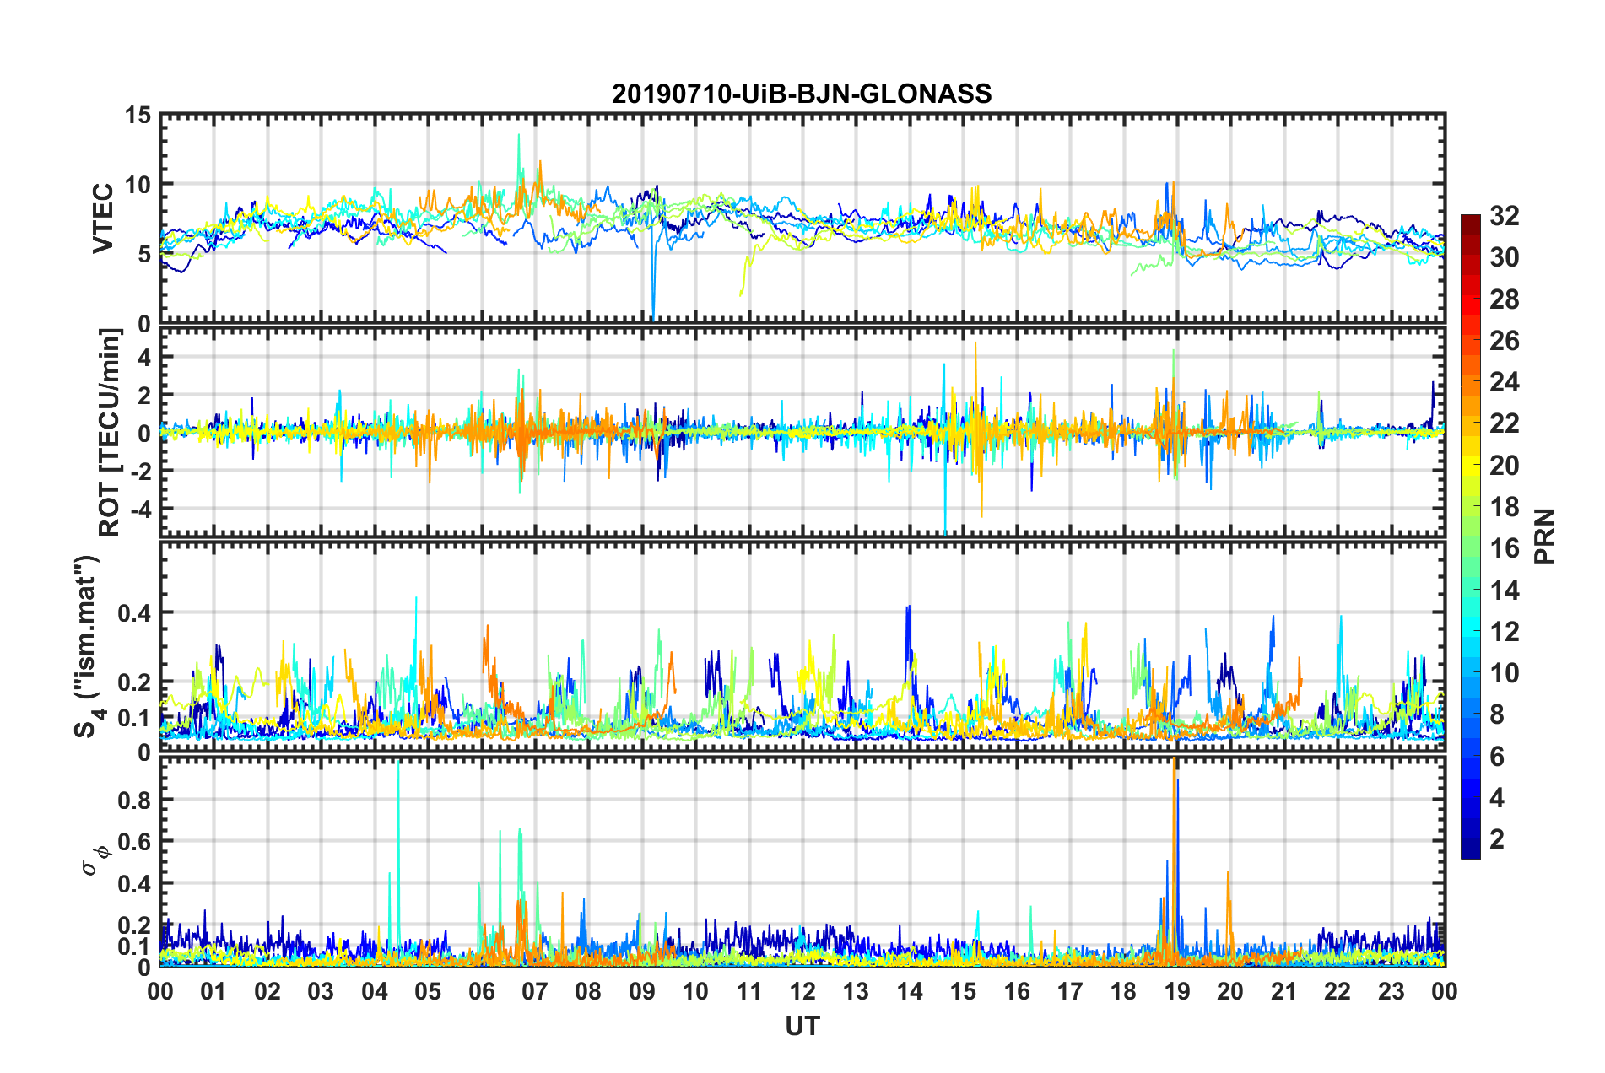Screen dimensions: 1605x1073
Task: Click colorbar tick label 26
Action: 1504,341
